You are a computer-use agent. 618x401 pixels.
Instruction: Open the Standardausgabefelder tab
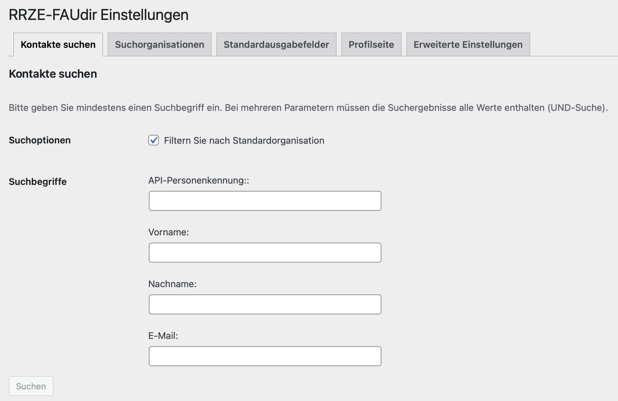point(276,44)
